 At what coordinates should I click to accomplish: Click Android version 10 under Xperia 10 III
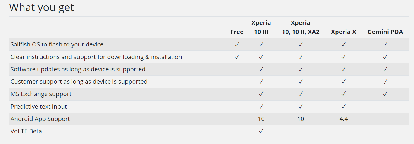click(261, 119)
